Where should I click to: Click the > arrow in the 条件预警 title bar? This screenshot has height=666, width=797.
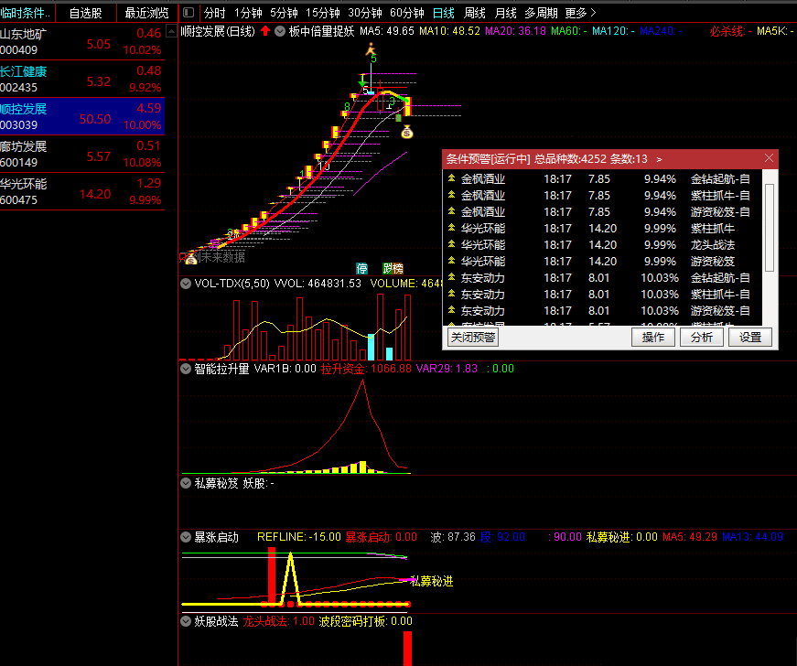coord(659,159)
